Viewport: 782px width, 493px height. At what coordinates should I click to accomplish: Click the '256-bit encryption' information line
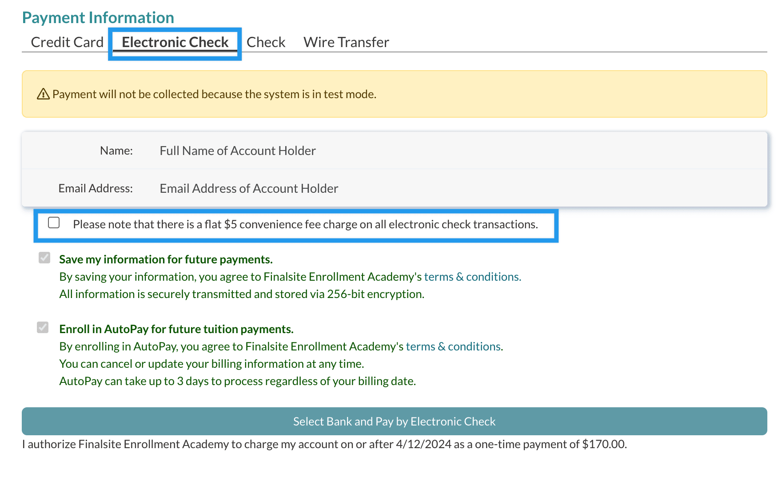pyautogui.click(x=242, y=294)
